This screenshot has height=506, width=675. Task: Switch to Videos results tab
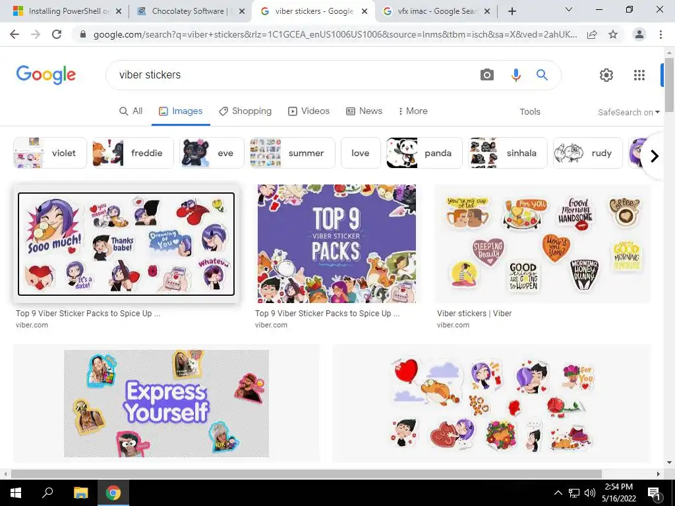[308, 111]
